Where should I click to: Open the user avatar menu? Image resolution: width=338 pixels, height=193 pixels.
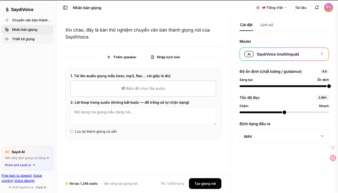coord(328,8)
